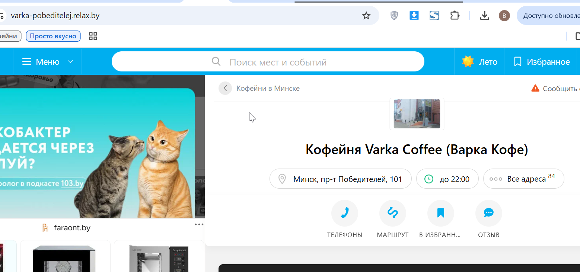The width and height of the screenshot is (580, 272).
Task: Click the МАРШРУТ route icon
Action: [393, 213]
